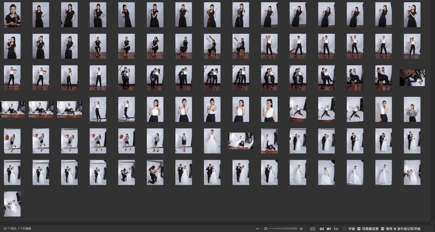This screenshot has height=232, width=435.
Task: Click the plus icon to enlarge thumbnails
Action: coord(301,229)
